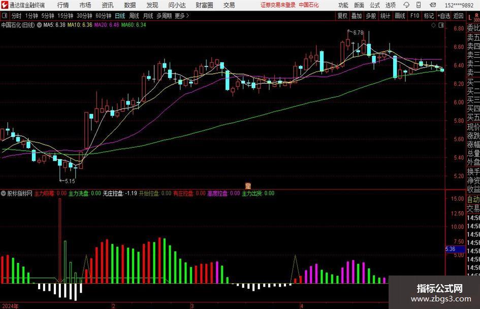Viewport: 480px width, 309px height.
Task: Open the 数据 menu
Action: coord(130,5)
